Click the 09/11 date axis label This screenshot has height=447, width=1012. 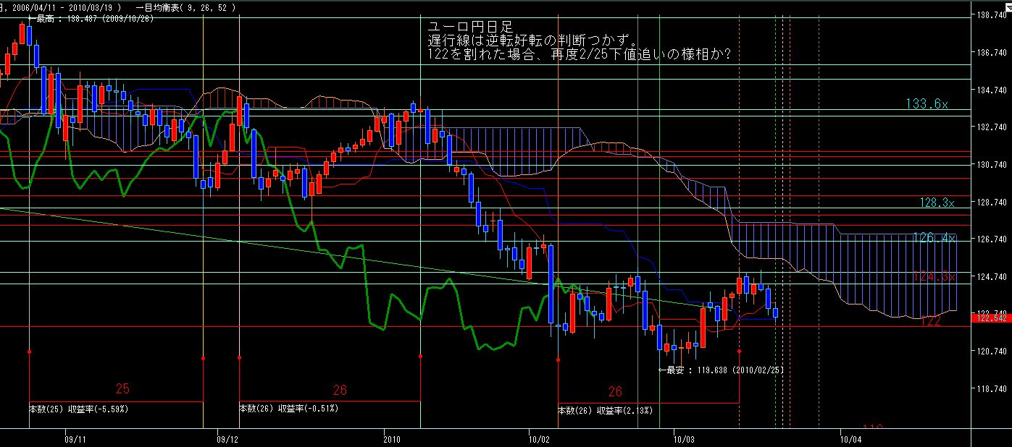(x=76, y=438)
